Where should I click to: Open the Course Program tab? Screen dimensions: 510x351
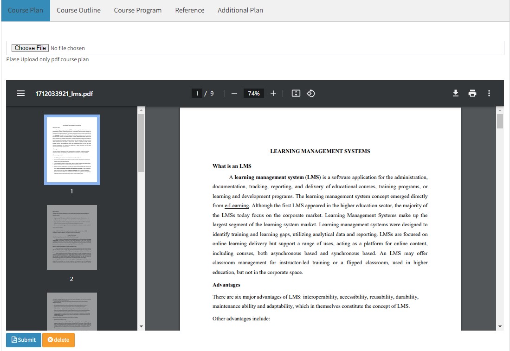click(138, 10)
